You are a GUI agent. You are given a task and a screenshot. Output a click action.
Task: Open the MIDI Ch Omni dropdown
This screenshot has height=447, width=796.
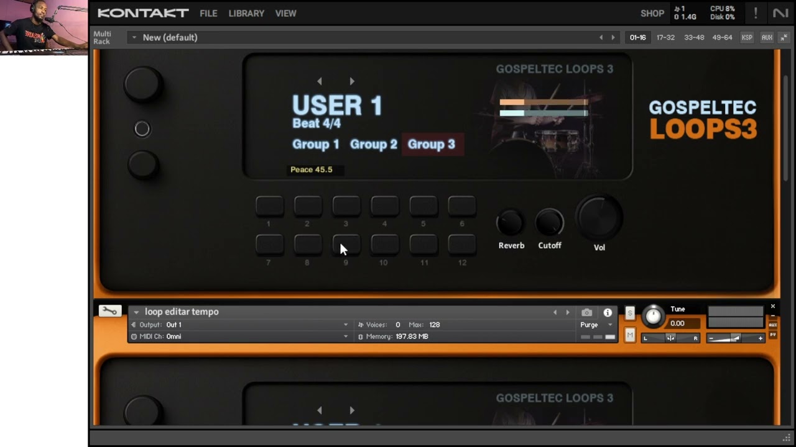coord(346,336)
